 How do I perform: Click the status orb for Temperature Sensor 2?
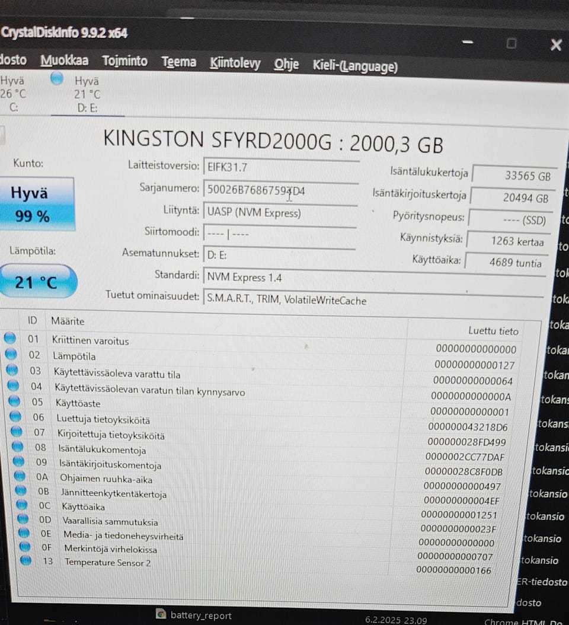[25, 560]
